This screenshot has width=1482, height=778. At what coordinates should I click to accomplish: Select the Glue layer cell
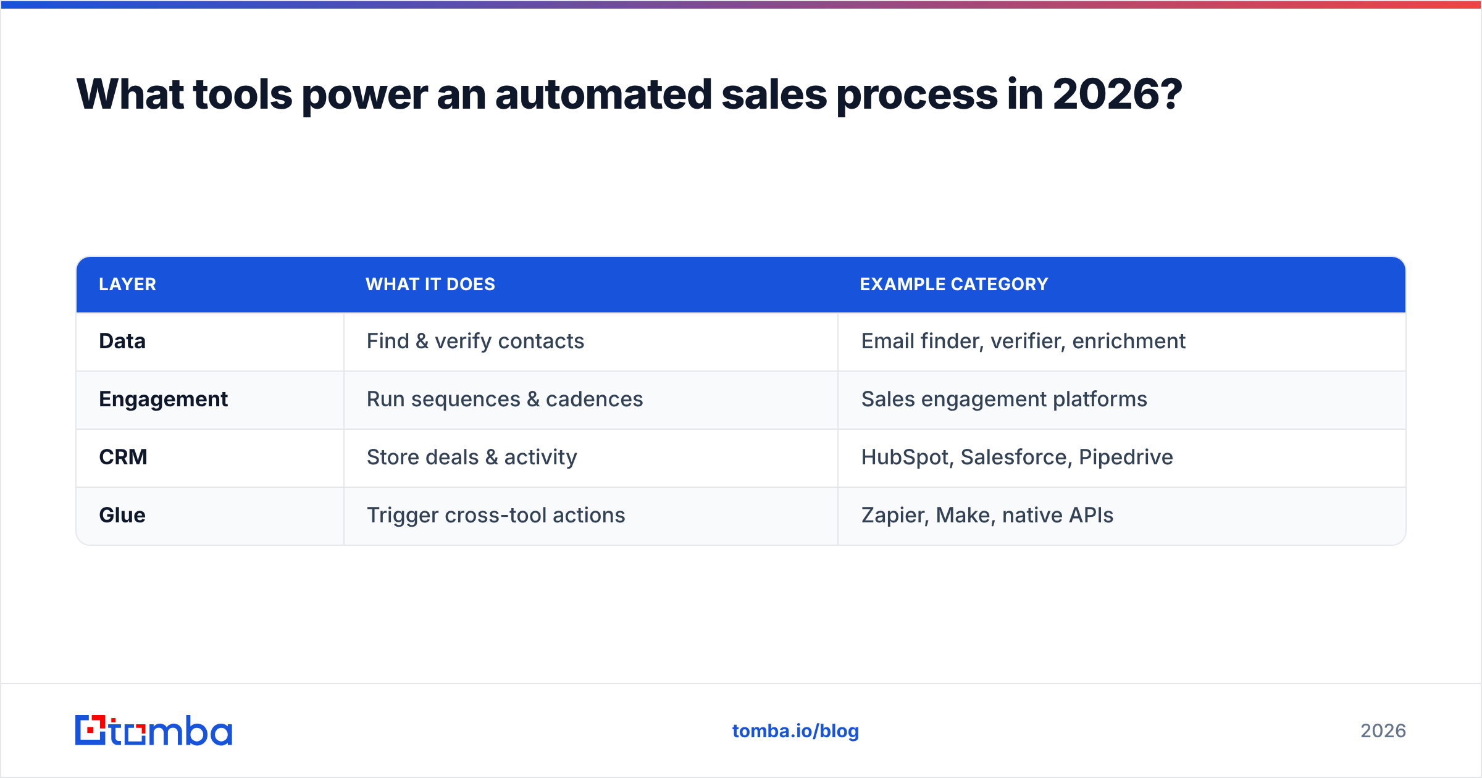(x=210, y=516)
